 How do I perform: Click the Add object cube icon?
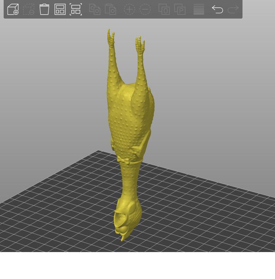point(13,9)
